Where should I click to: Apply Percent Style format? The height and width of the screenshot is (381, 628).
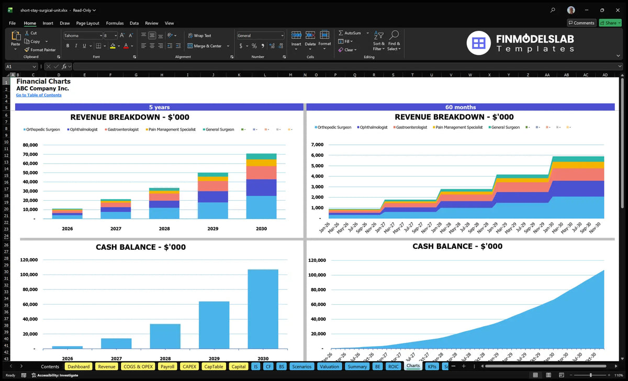click(254, 46)
